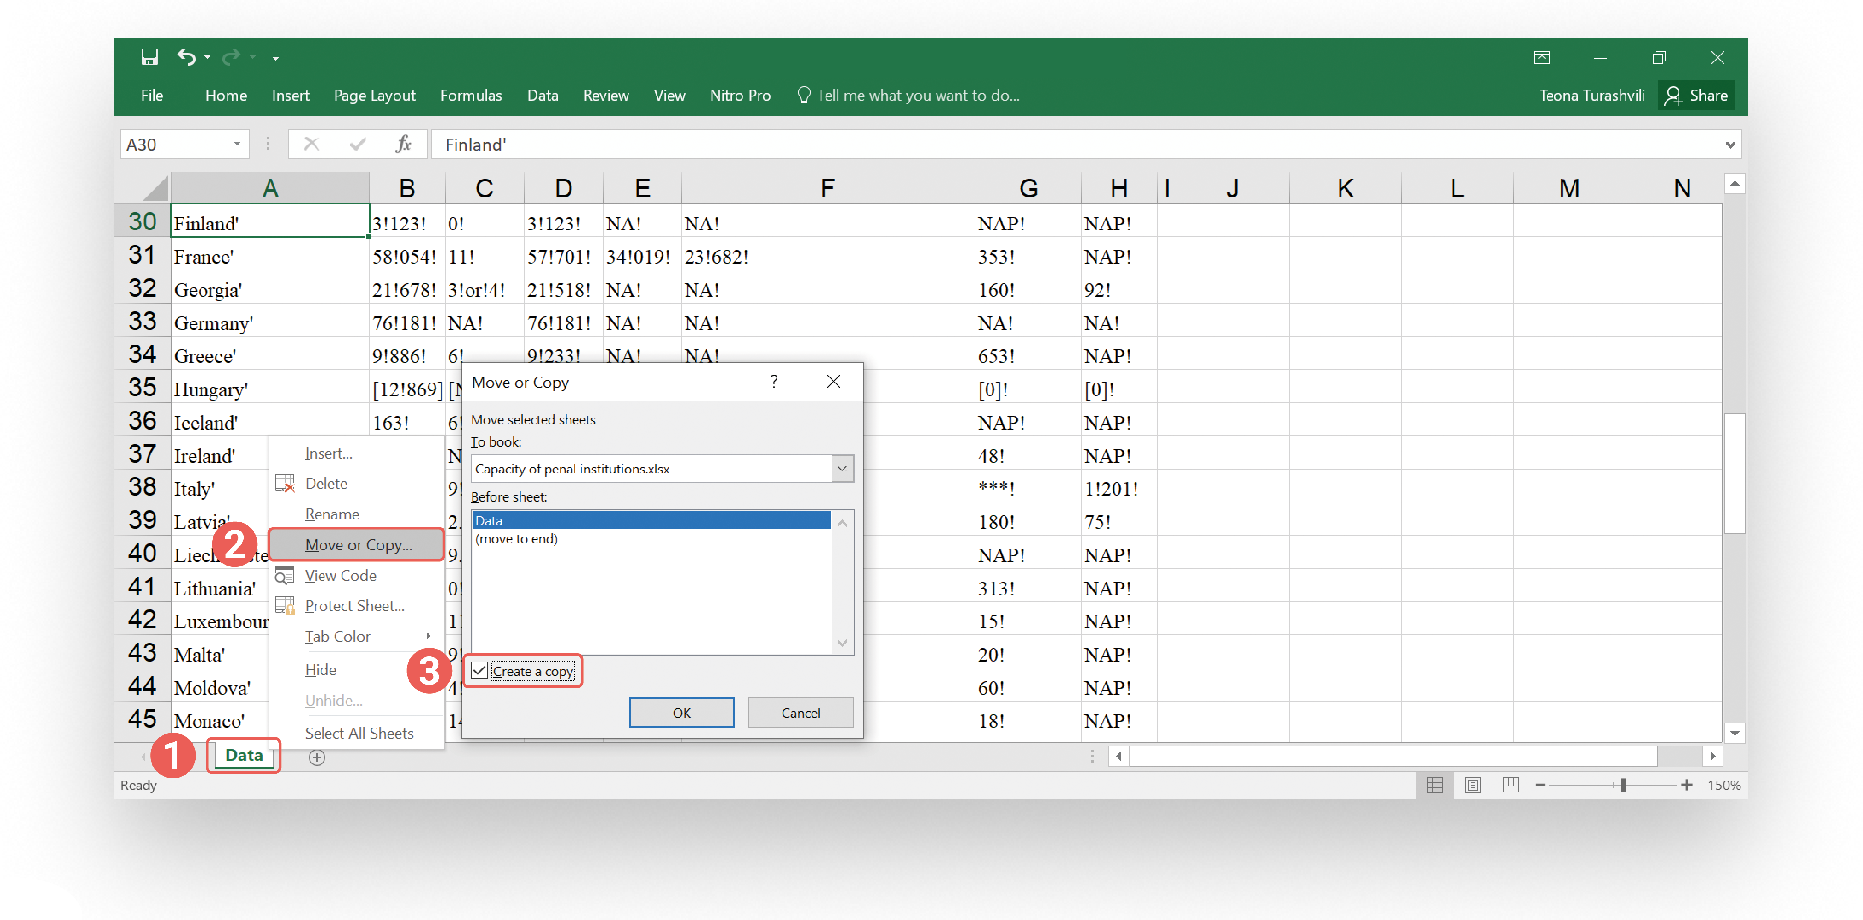Choose Select All Sheets menu entry
The height and width of the screenshot is (920, 1863).
coord(357,733)
